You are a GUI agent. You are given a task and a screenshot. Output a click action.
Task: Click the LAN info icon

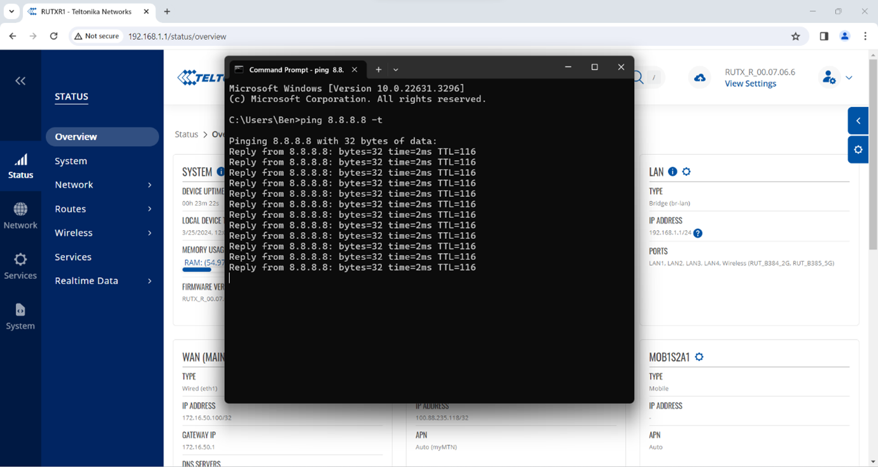(672, 172)
